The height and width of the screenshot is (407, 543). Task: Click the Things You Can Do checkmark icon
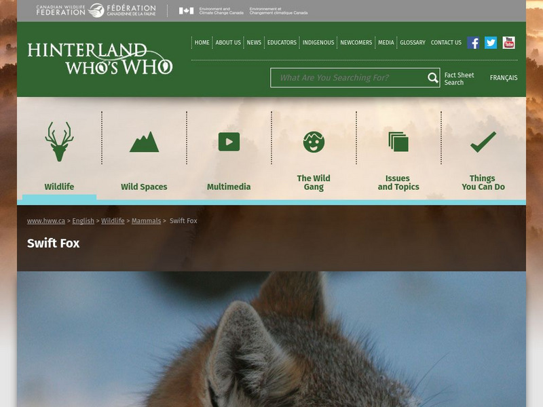pyautogui.click(x=481, y=140)
